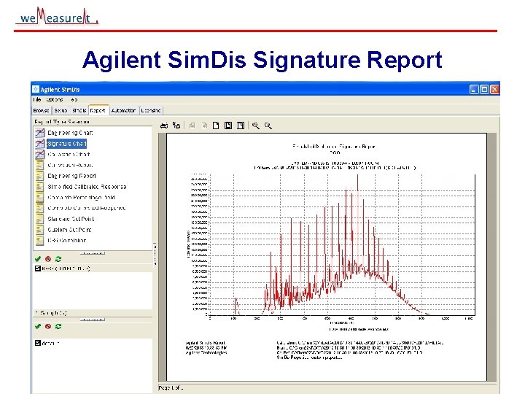Screen dimensions: 525x394
Task: Click the Standard Cut Point icon
Action: pos(40,219)
